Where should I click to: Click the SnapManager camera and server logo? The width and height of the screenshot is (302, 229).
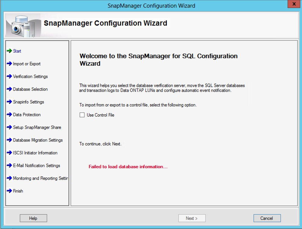tap(23, 25)
